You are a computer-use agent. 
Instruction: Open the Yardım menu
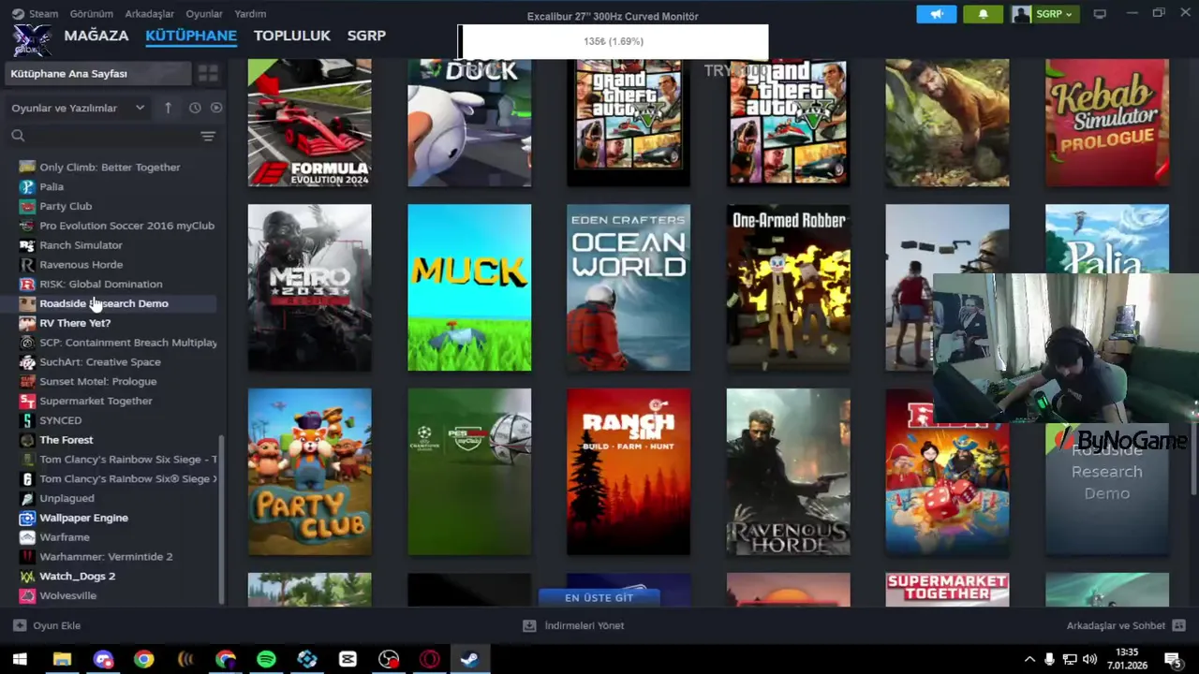250,14
